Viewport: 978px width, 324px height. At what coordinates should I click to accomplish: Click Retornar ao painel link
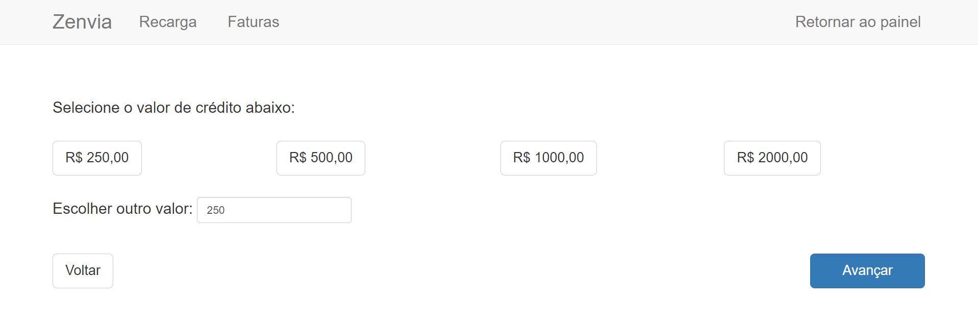point(858,22)
